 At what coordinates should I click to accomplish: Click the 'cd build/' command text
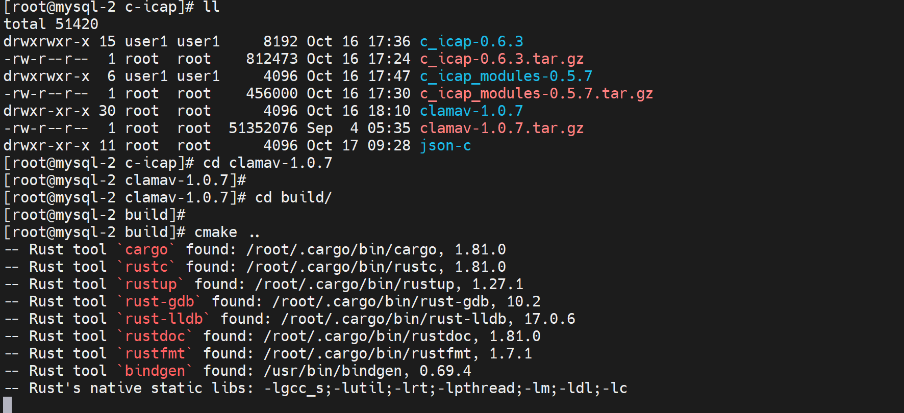click(x=293, y=198)
